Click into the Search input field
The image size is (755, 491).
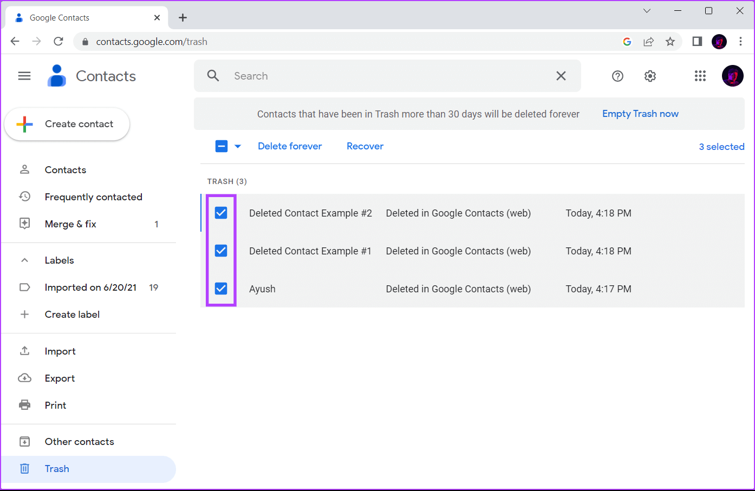pyautogui.click(x=387, y=76)
